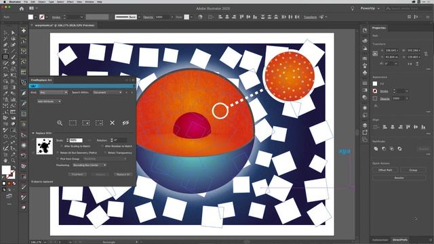Click the constrain proportions link icon
The image size is (434, 244).
(x=426, y=54)
